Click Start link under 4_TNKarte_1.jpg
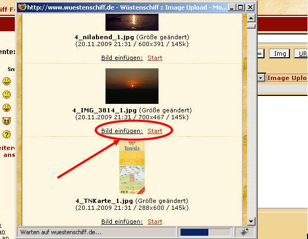Image resolution: width=308 pixels, height=239 pixels. click(155, 222)
